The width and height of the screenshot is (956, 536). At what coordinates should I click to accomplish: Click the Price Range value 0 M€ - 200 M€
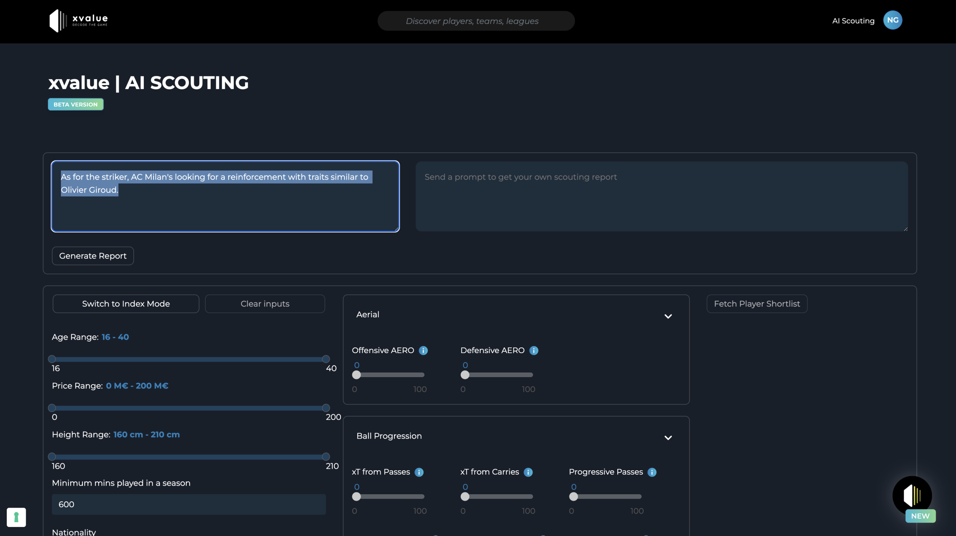pos(137,386)
